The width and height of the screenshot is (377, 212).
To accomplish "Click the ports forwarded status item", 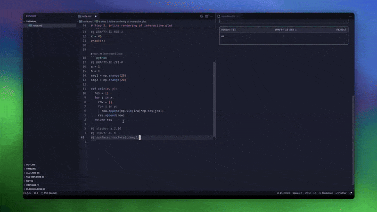I will pyautogui.click(x=36, y=193).
